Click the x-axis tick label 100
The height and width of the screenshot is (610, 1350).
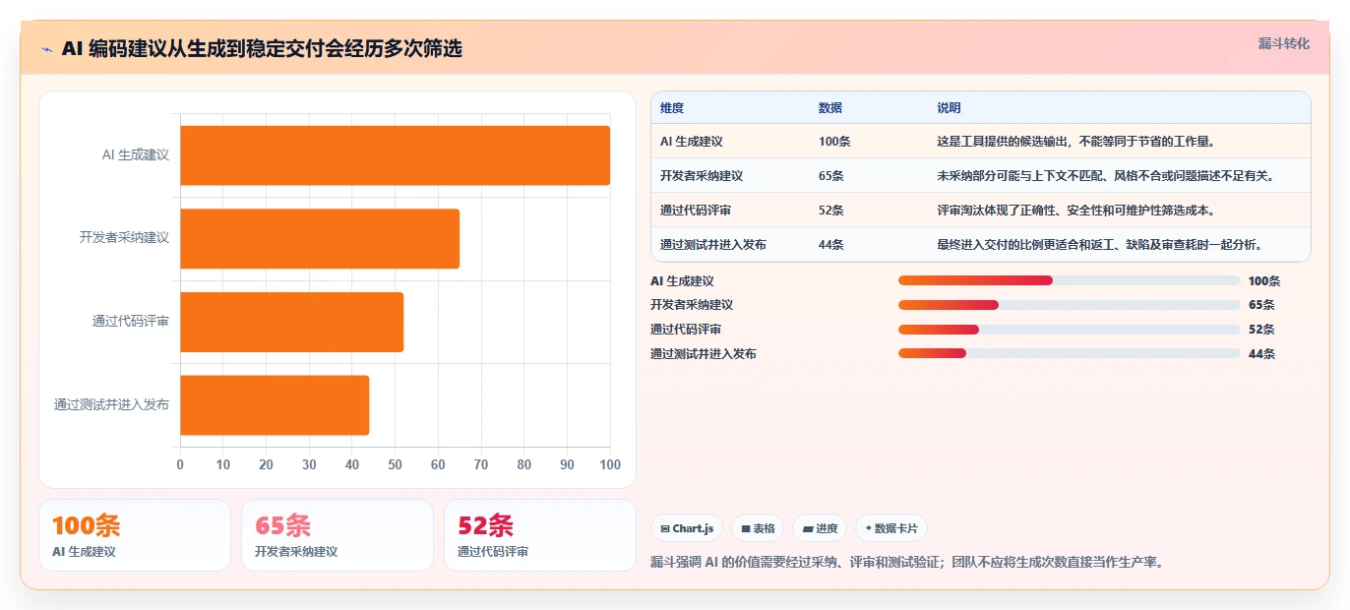coord(610,464)
